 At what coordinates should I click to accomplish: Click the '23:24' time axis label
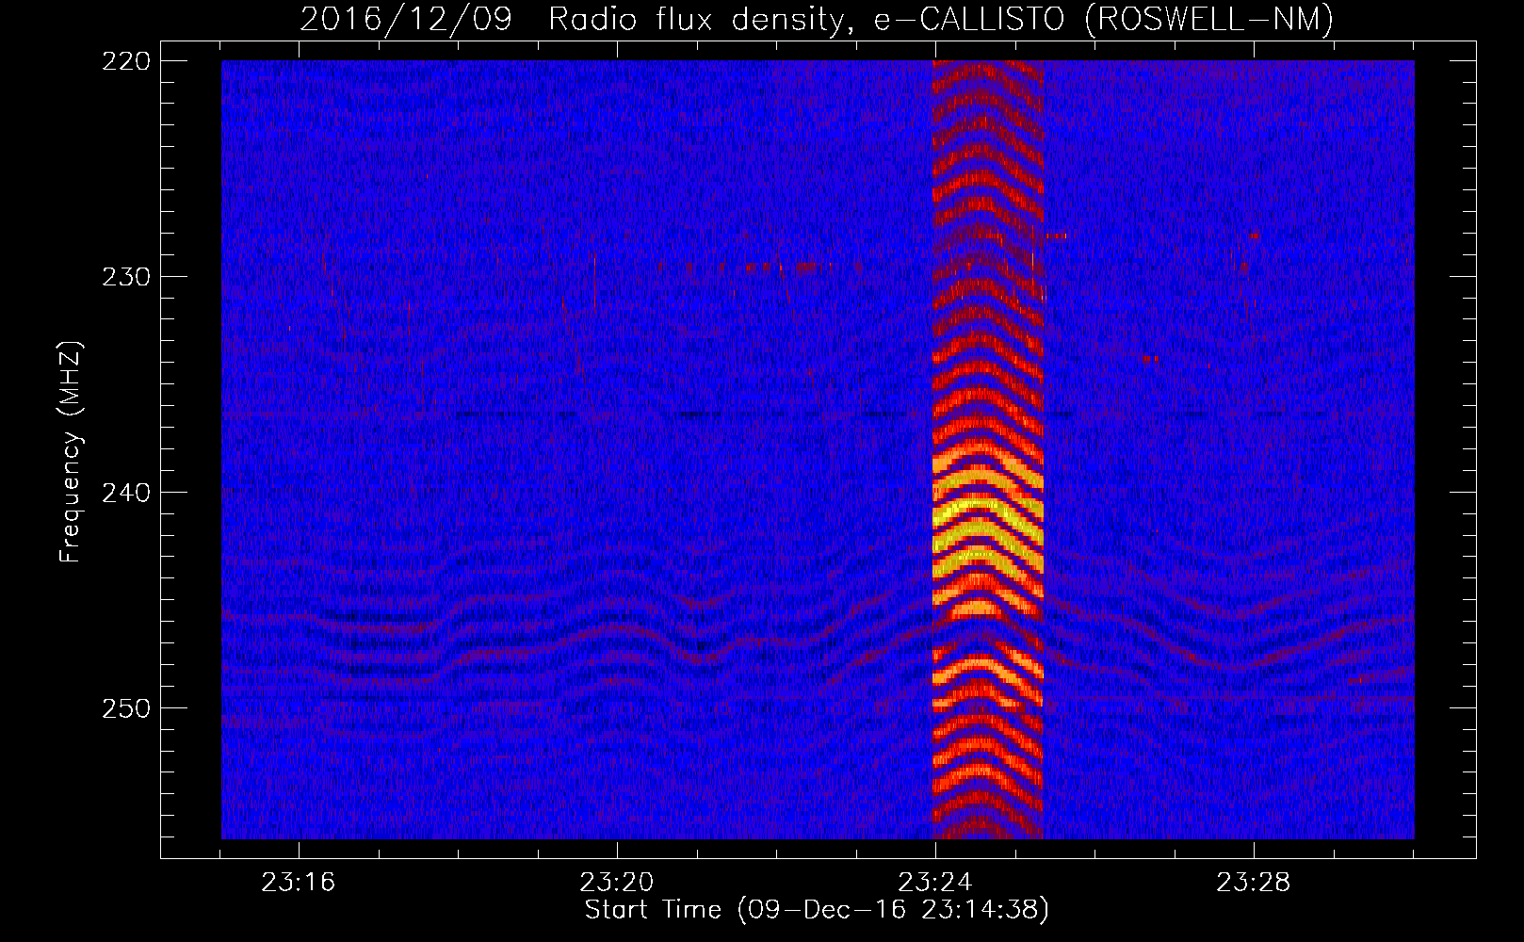coord(935,883)
